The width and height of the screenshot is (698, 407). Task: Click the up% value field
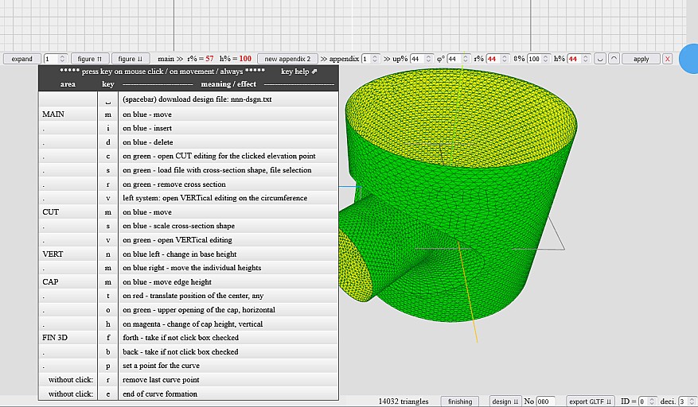(x=421, y=59)
